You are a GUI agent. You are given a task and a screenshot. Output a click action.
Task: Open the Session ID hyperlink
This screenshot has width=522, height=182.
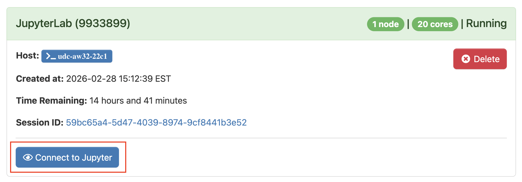point(156,123)
